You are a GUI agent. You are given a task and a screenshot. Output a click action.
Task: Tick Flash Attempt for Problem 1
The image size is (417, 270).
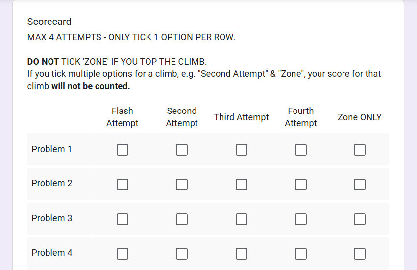pyautogui.click(x=123, y=150)
